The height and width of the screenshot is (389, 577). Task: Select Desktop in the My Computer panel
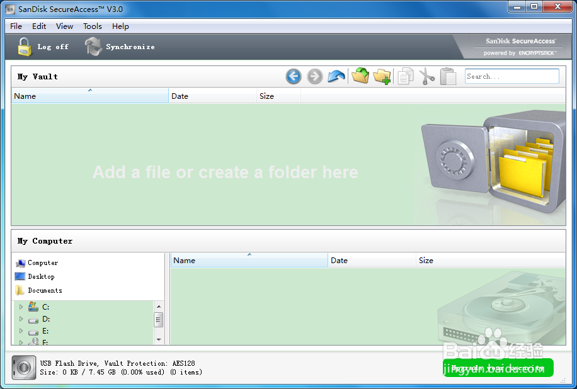(x=35, y=276)
